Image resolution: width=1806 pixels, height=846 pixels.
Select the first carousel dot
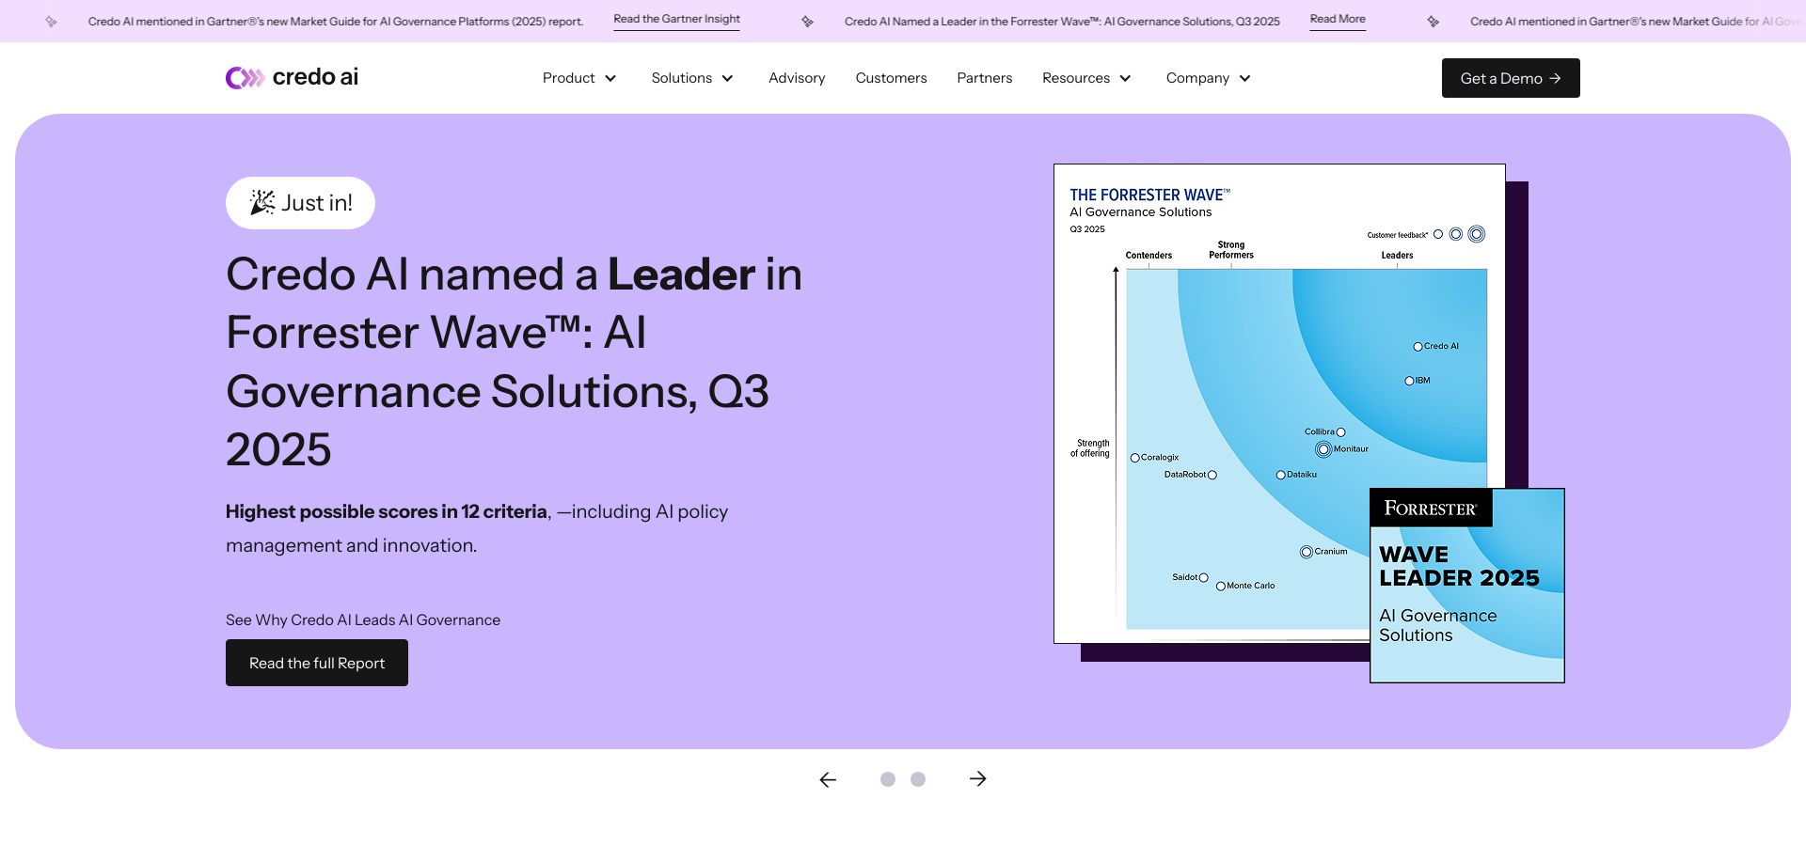click(888, 779)
